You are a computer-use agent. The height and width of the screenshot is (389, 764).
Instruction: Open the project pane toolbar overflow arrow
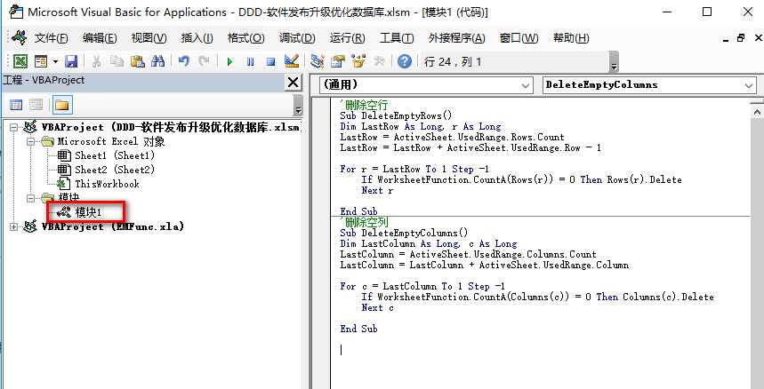click(298, 105)
